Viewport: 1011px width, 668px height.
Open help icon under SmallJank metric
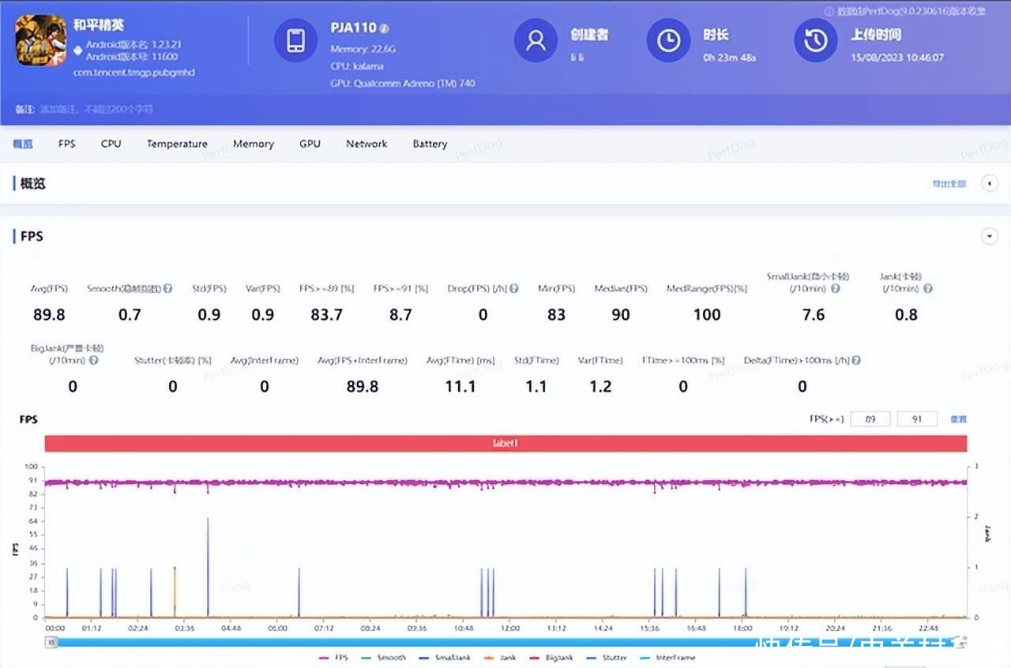(836, 289)
